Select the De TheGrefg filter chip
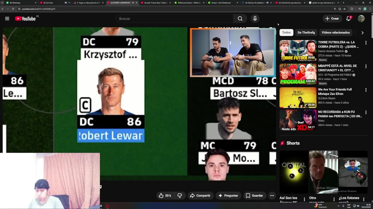Image resolution: width=373 pixels, height=209 pixels. tap(306, 33)
